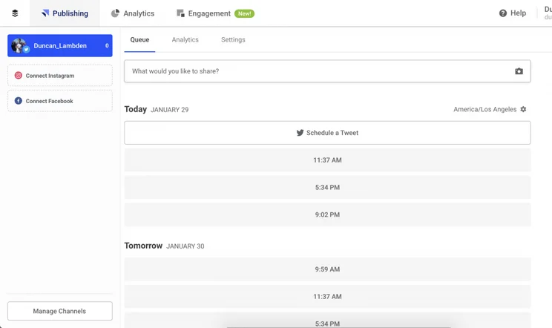Click the queue count 0 on Duncan_Lambden
This screenshot has height=328, width=552.
pyautogui.click(x=107, y=45)
